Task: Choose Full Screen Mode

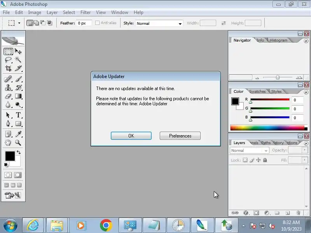Action: point(19,185)
